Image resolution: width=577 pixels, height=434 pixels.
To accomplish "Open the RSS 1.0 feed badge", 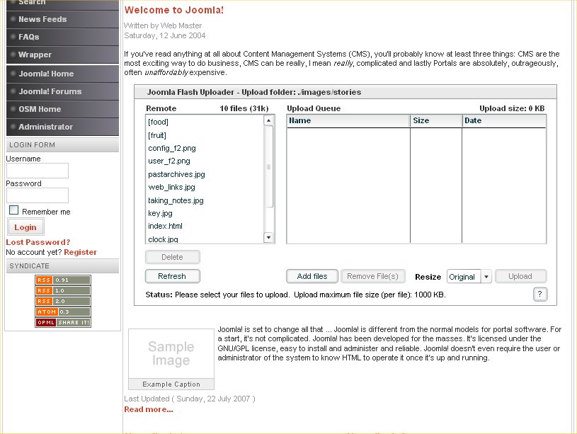I will tap(63, 291).
